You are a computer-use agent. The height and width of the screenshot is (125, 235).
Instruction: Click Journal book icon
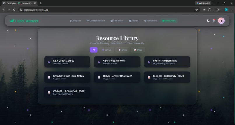click(x=130, y=21)
